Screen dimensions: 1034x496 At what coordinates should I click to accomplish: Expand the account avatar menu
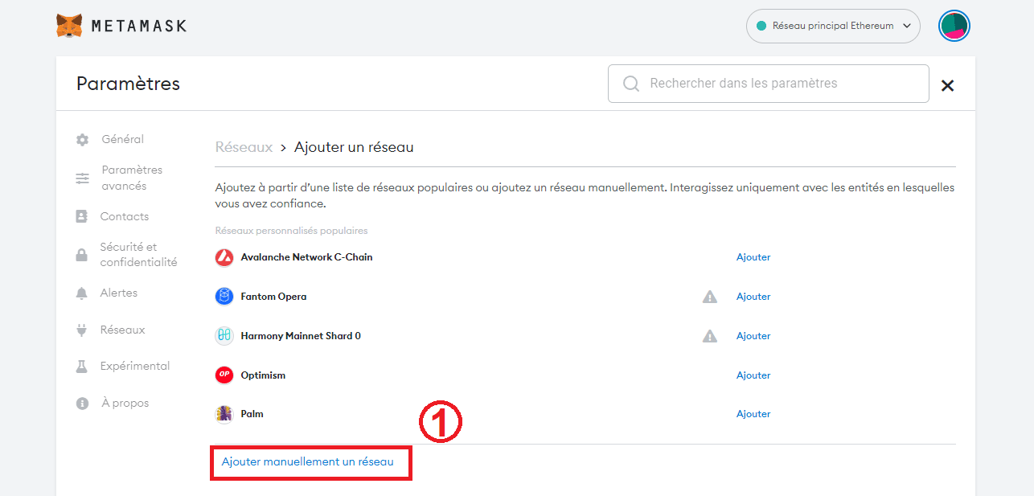tap(954, 25)
